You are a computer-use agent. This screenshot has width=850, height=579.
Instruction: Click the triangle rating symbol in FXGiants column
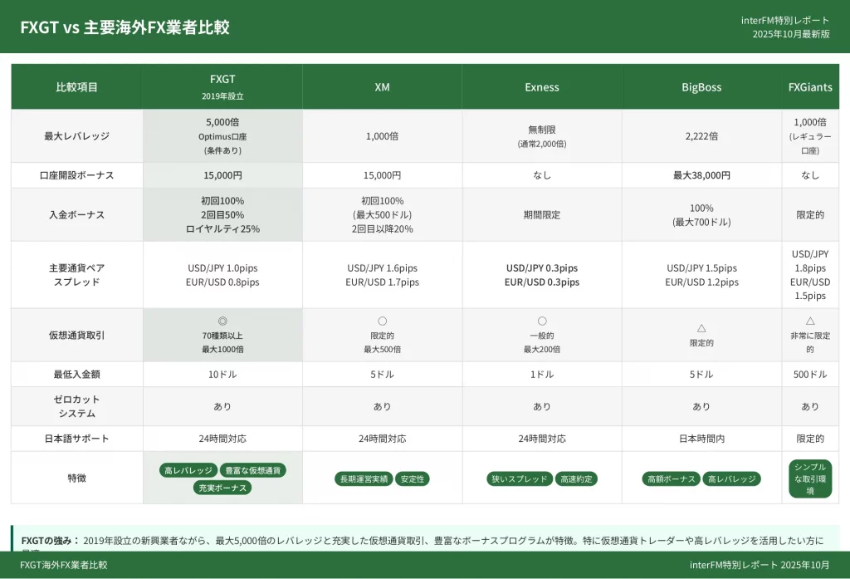(810, 321)
